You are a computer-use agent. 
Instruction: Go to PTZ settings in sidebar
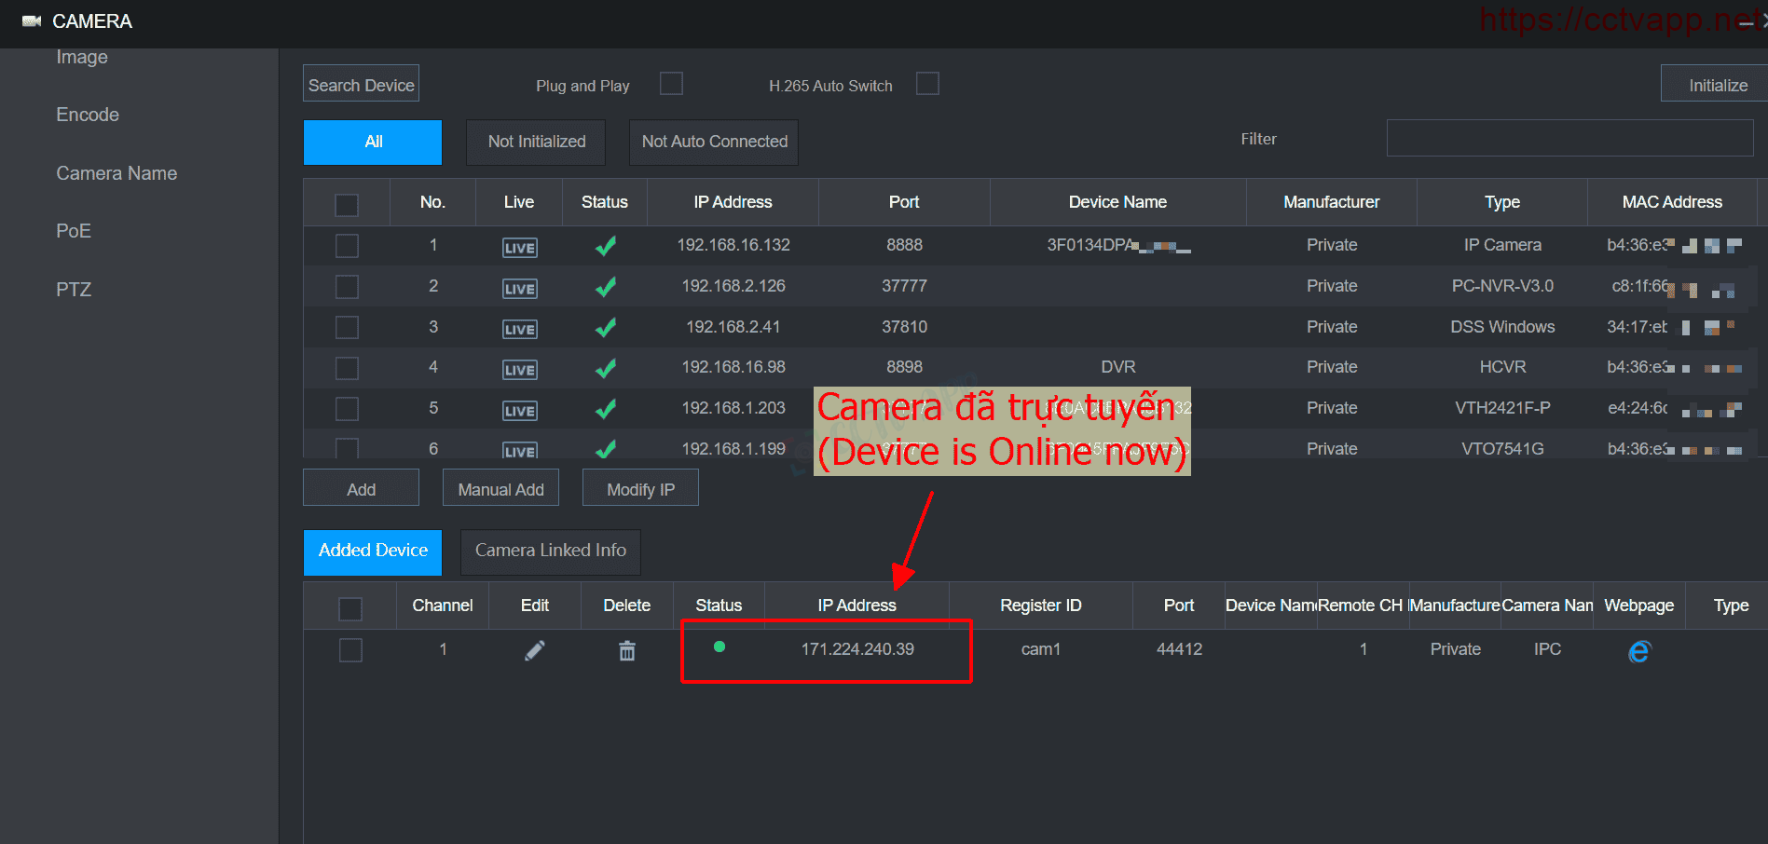pyautogui.click(x=74, y=290)
